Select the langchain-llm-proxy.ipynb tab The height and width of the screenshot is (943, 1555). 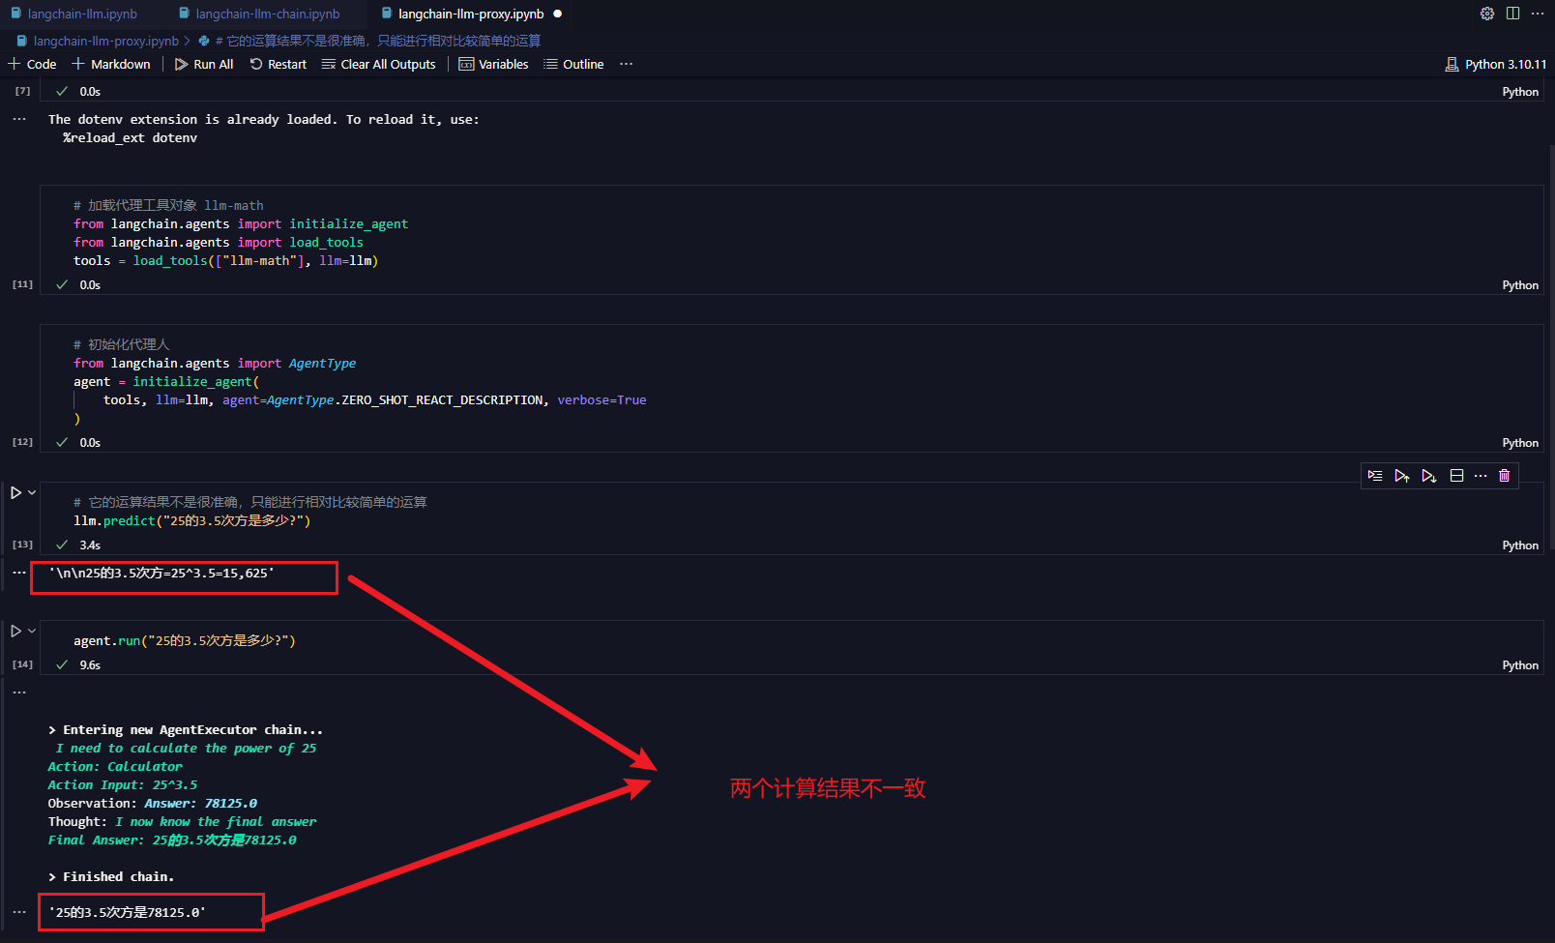coord(471,14)
